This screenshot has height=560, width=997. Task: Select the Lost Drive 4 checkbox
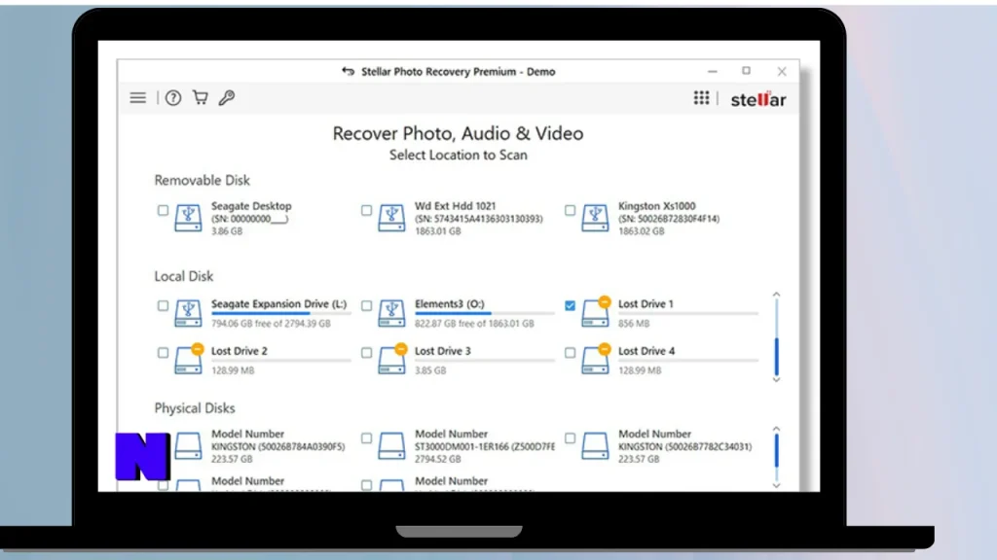click(x=570, y=352)
